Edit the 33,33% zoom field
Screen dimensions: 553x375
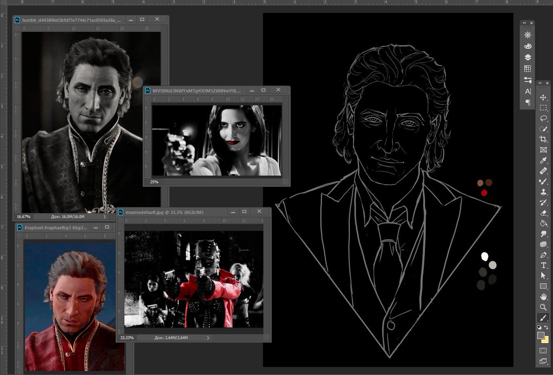point(127,338)
